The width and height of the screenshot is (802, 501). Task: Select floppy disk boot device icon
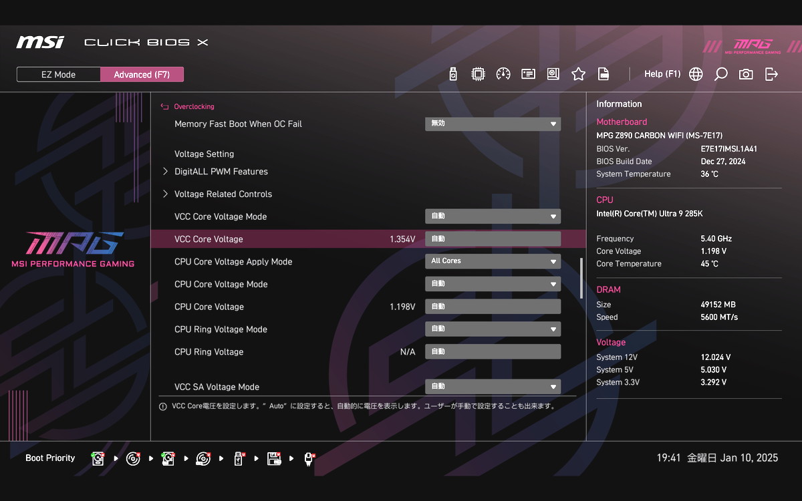pyautogui.click(x=273, y=459)
